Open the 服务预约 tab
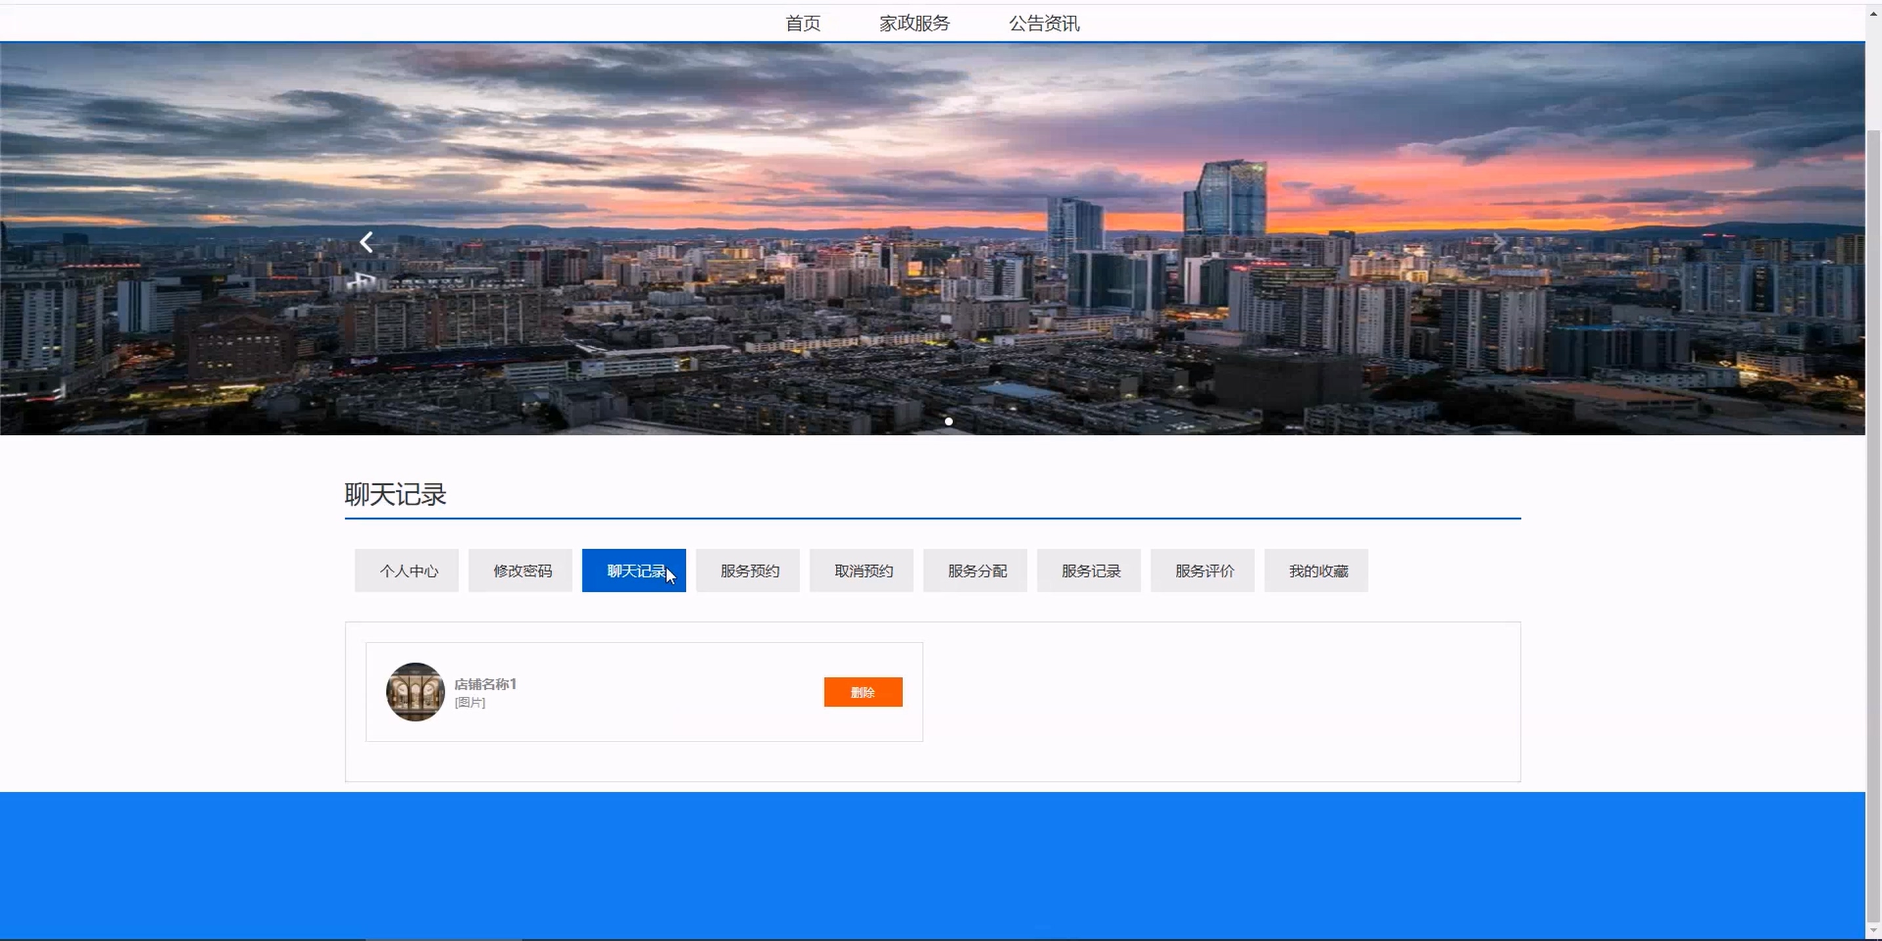This screenshot has height=941, width=1882. (747, 571)
